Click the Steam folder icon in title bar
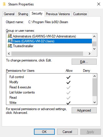 tap(4, 4)
